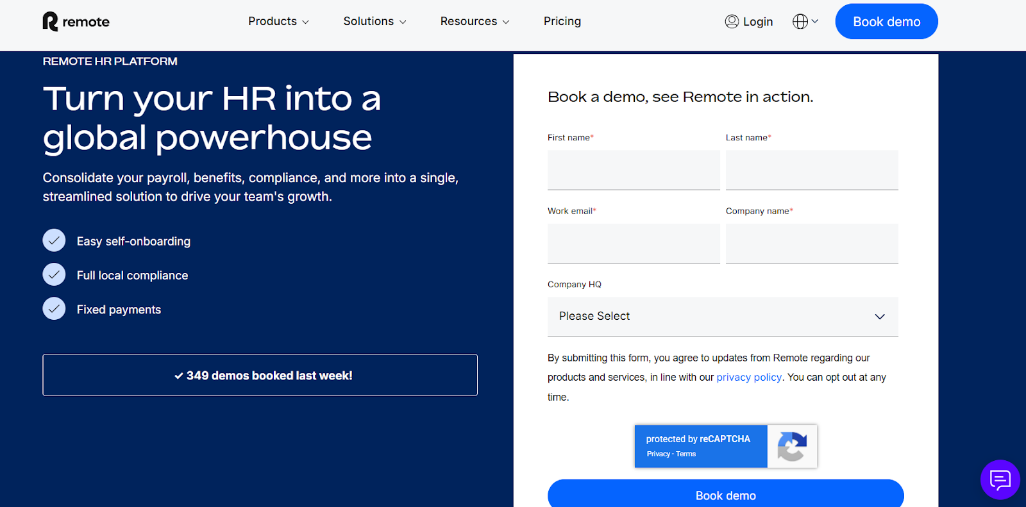Viewport: 1026px width, 507px height.
Task: Expand the Products menu
Action: [x=279, y=21]
